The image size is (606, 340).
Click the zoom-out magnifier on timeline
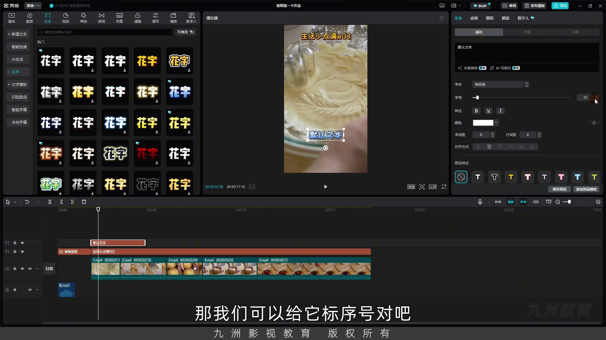tap(558, 202)
